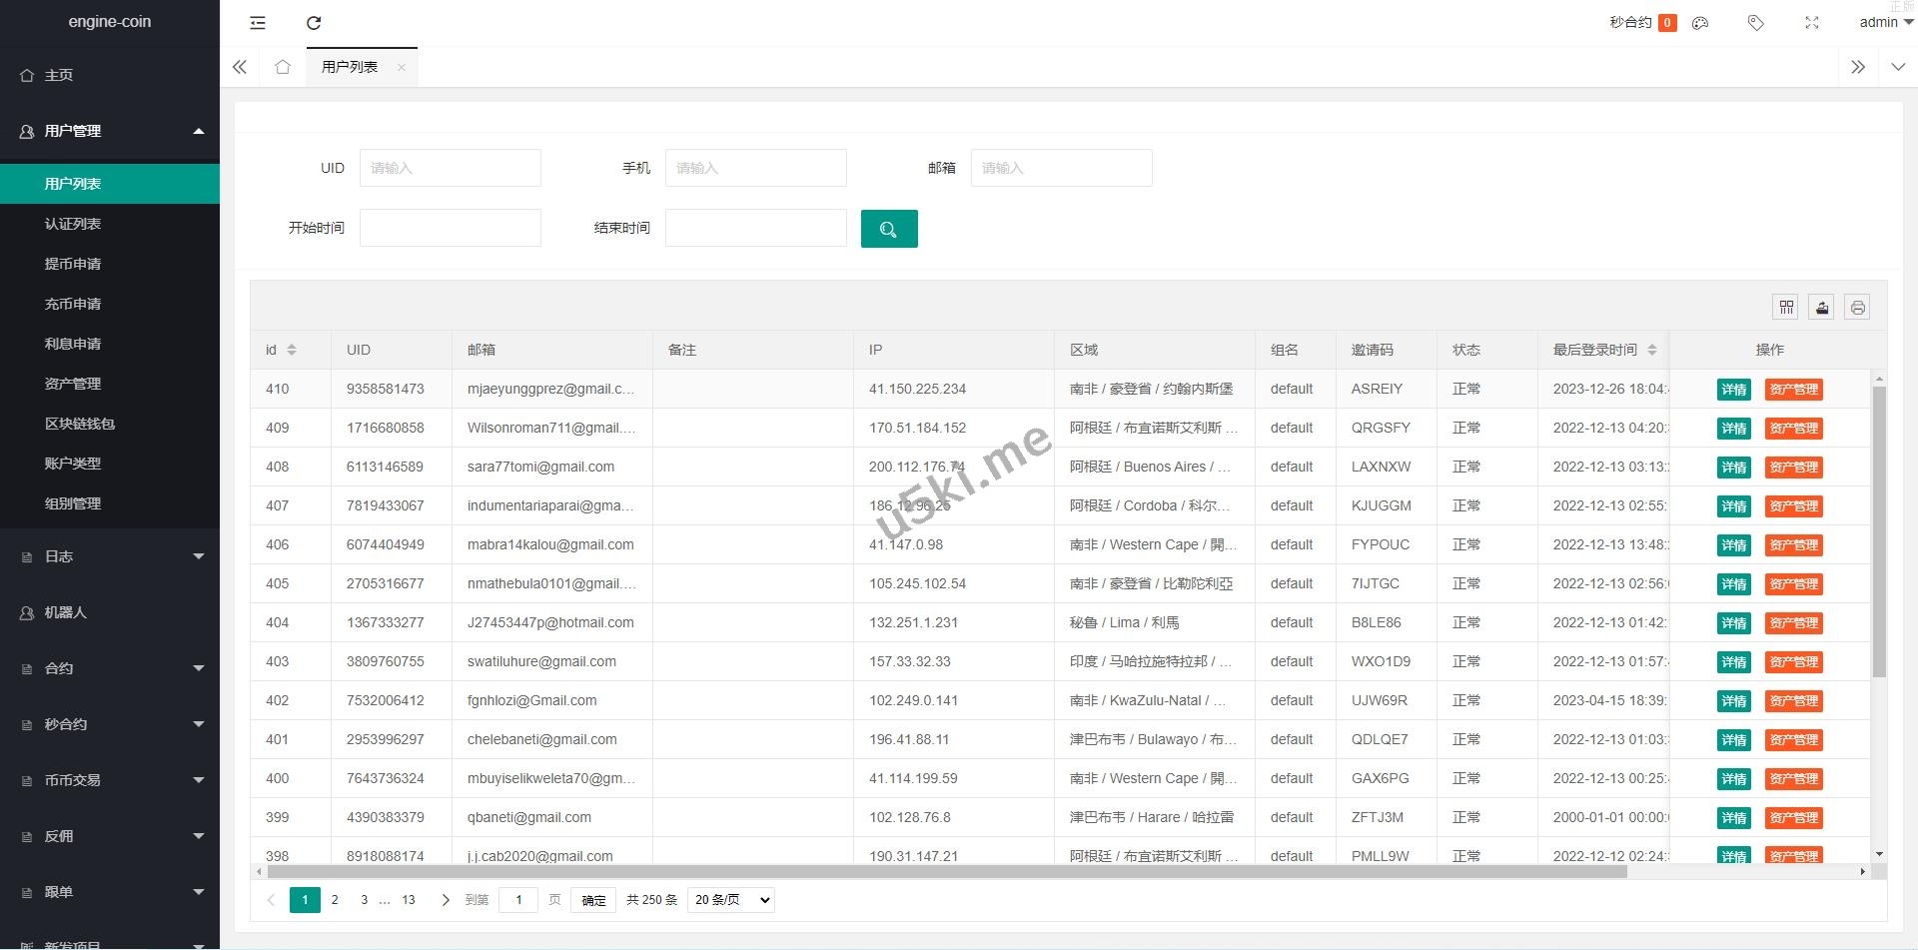Open the column filter icon above table
This screenshot has height=950, width=1918.
tap(1786, 308)
